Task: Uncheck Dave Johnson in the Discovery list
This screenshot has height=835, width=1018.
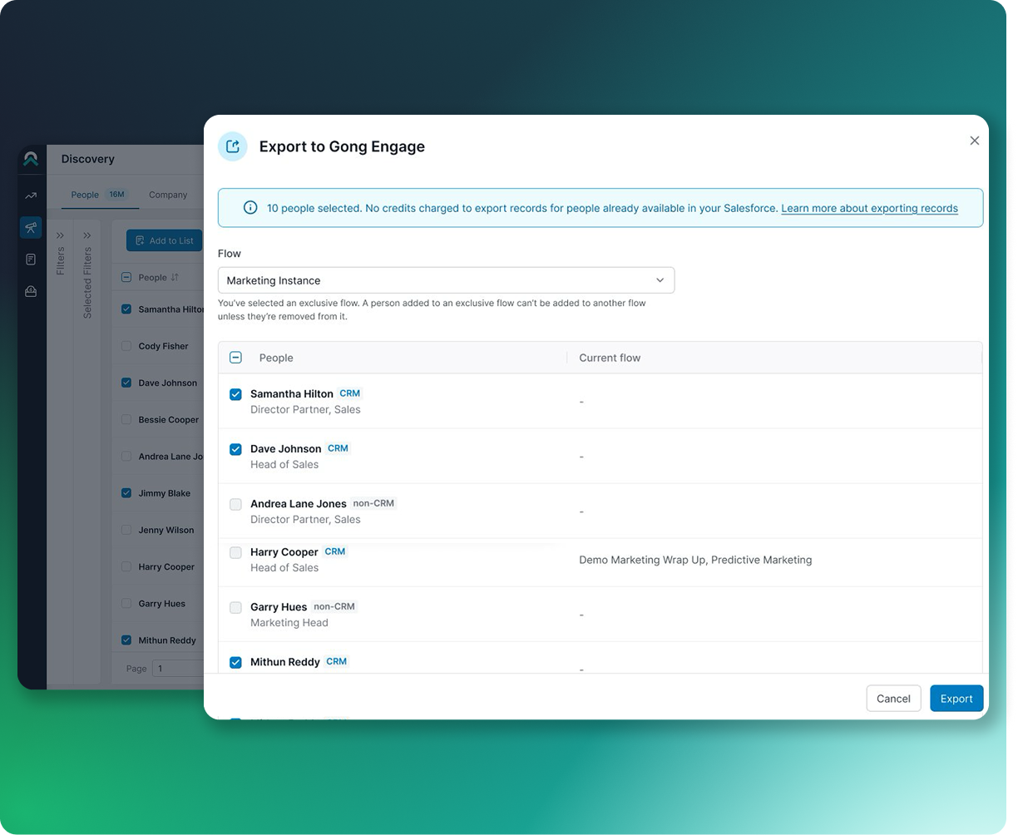Action: coord(126,383)
